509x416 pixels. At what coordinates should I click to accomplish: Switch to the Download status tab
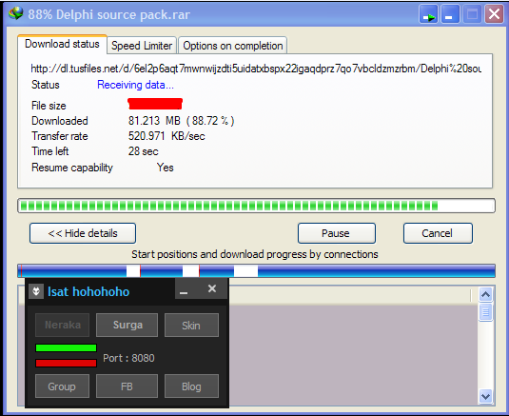(62, 44)
